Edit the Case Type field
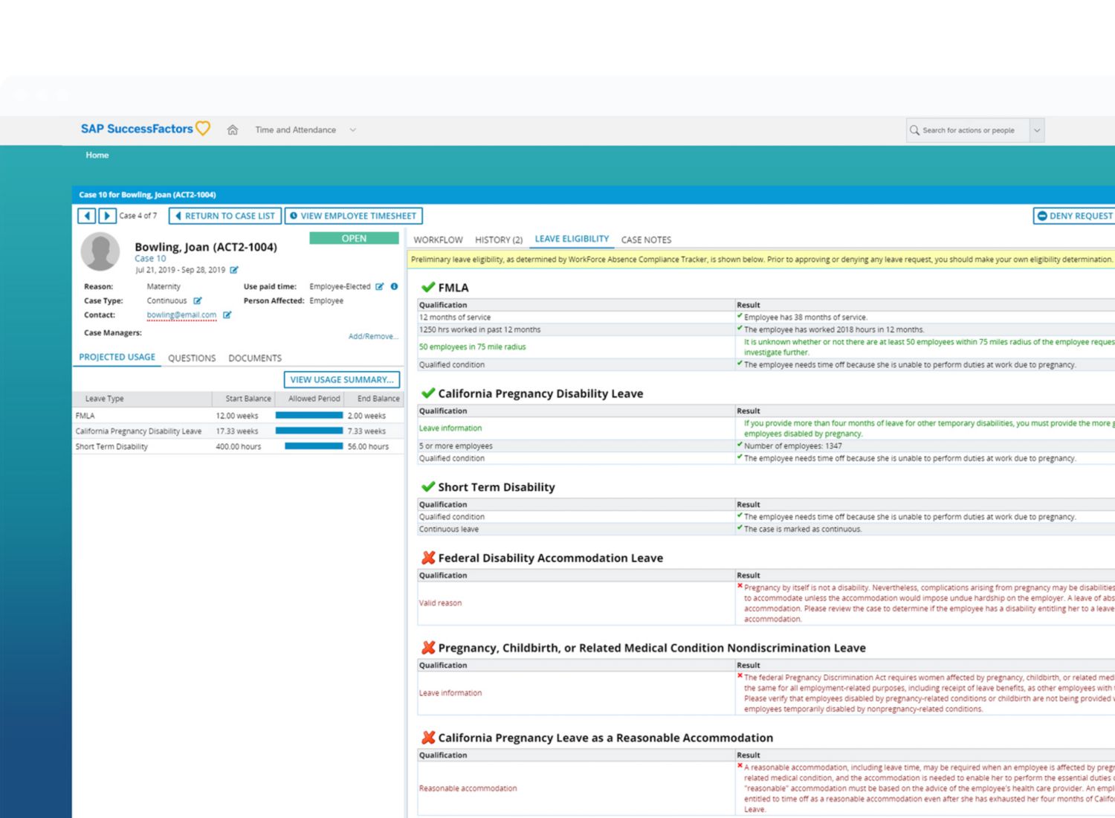This screenshot has height=818, width=1115. pos(198,301)
